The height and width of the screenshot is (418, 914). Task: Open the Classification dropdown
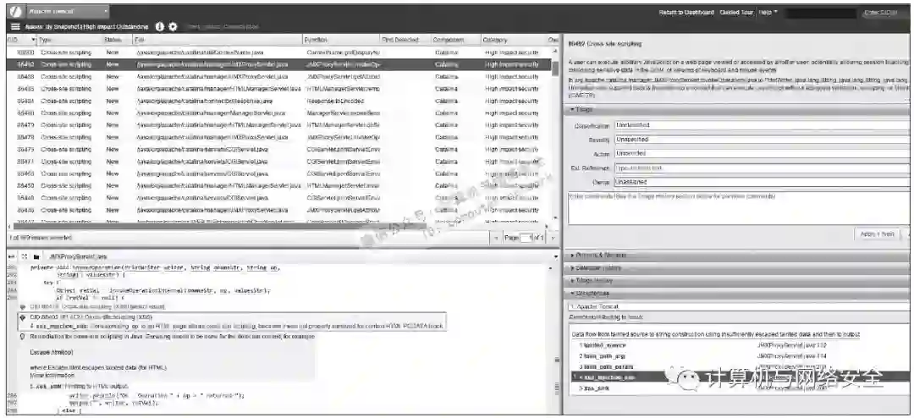click(762, 125)
